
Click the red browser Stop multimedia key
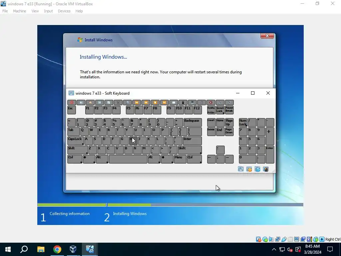tap(72, 102)
